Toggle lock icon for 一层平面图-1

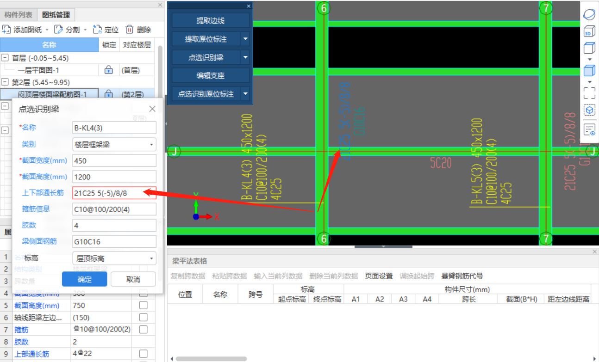109,70
